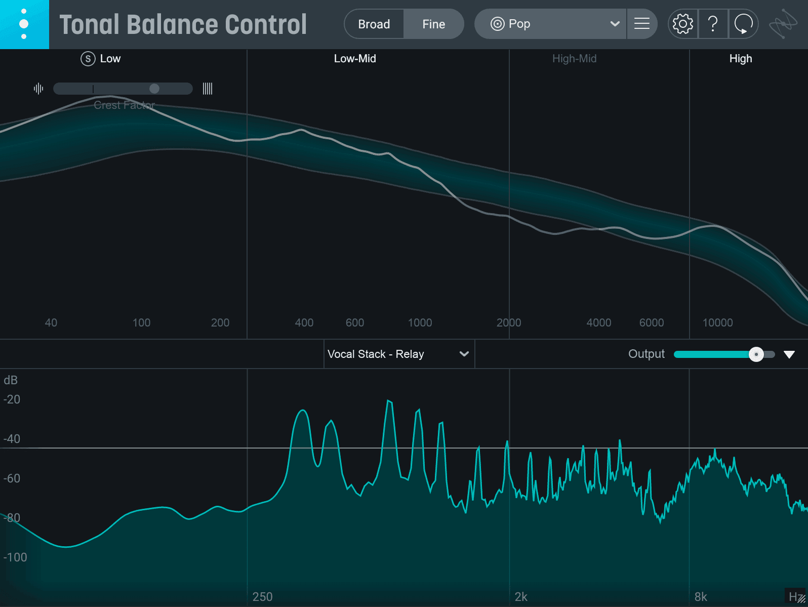
Task: Click the Crest Factor slider handle
Action: click(154, 89)
